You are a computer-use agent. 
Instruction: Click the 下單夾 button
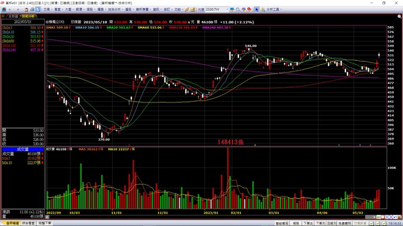(308, 223)
